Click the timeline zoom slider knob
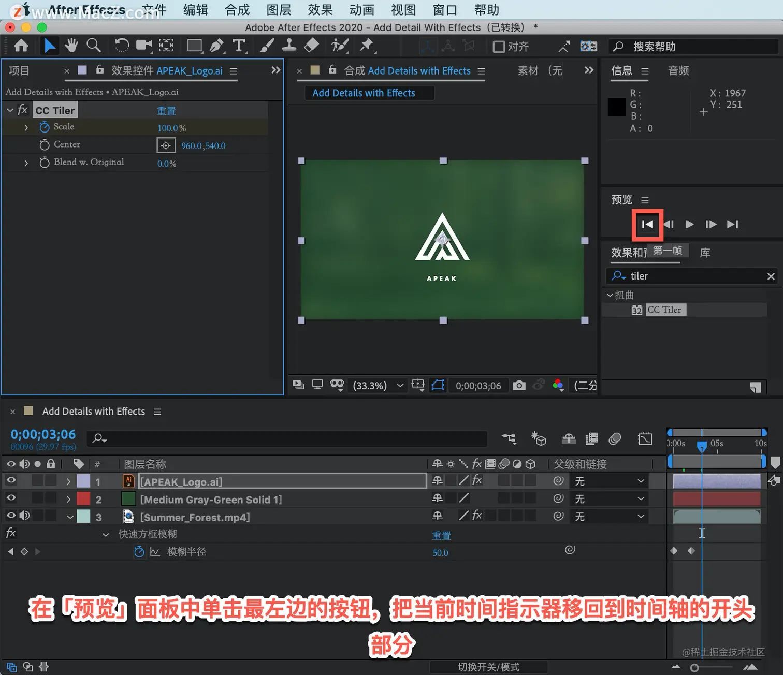This screenshot has width=783, height=675. tap(694, 668)
